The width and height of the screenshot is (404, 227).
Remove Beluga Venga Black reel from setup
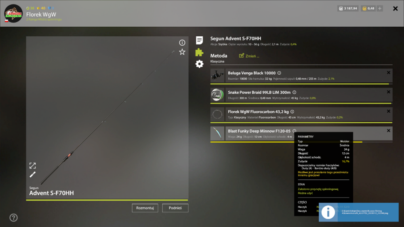pyautogui.click(x=389, y=73)
